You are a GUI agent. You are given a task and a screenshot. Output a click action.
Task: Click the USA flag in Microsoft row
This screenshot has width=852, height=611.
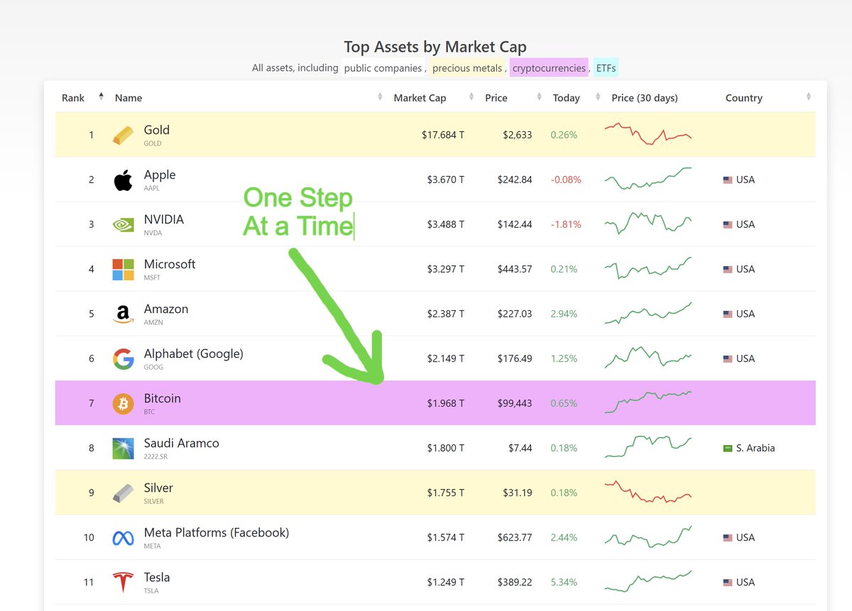(x=728, y=270)
